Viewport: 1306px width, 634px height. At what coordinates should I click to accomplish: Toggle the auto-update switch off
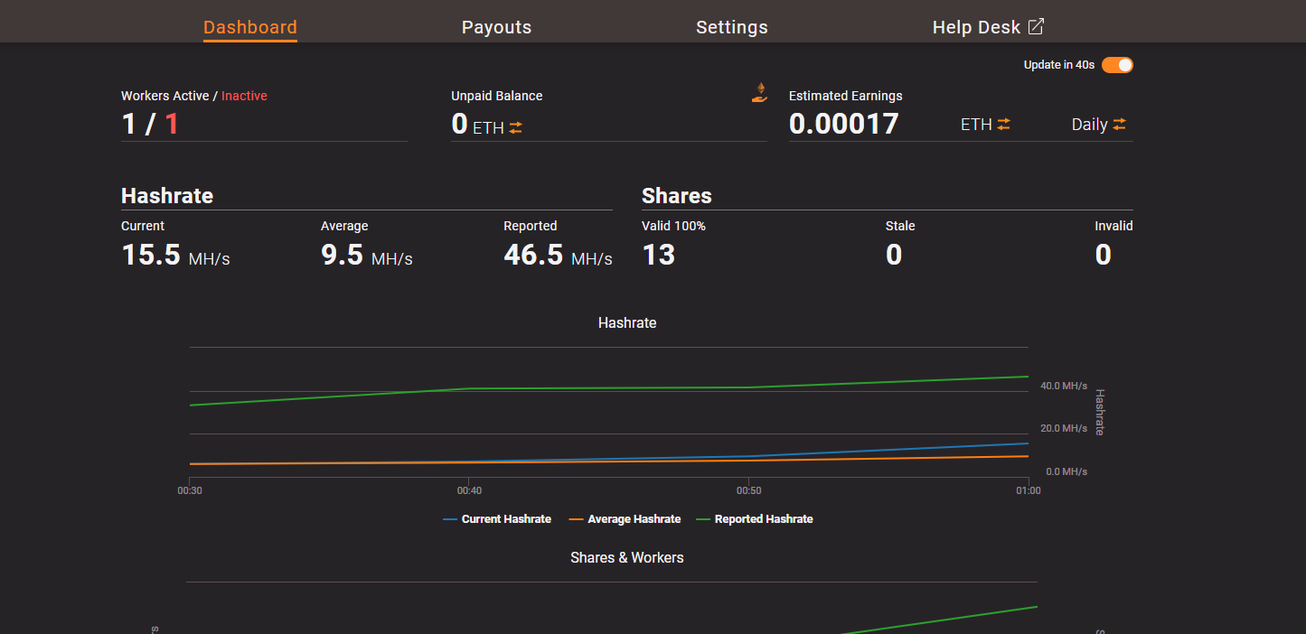point(1117,65)
